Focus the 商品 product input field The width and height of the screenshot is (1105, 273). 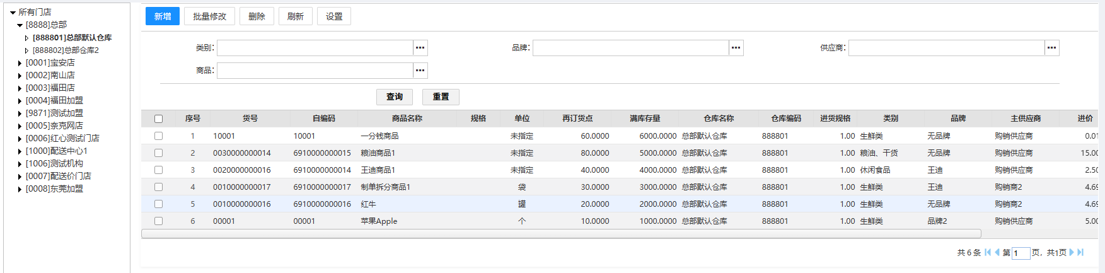315,71
